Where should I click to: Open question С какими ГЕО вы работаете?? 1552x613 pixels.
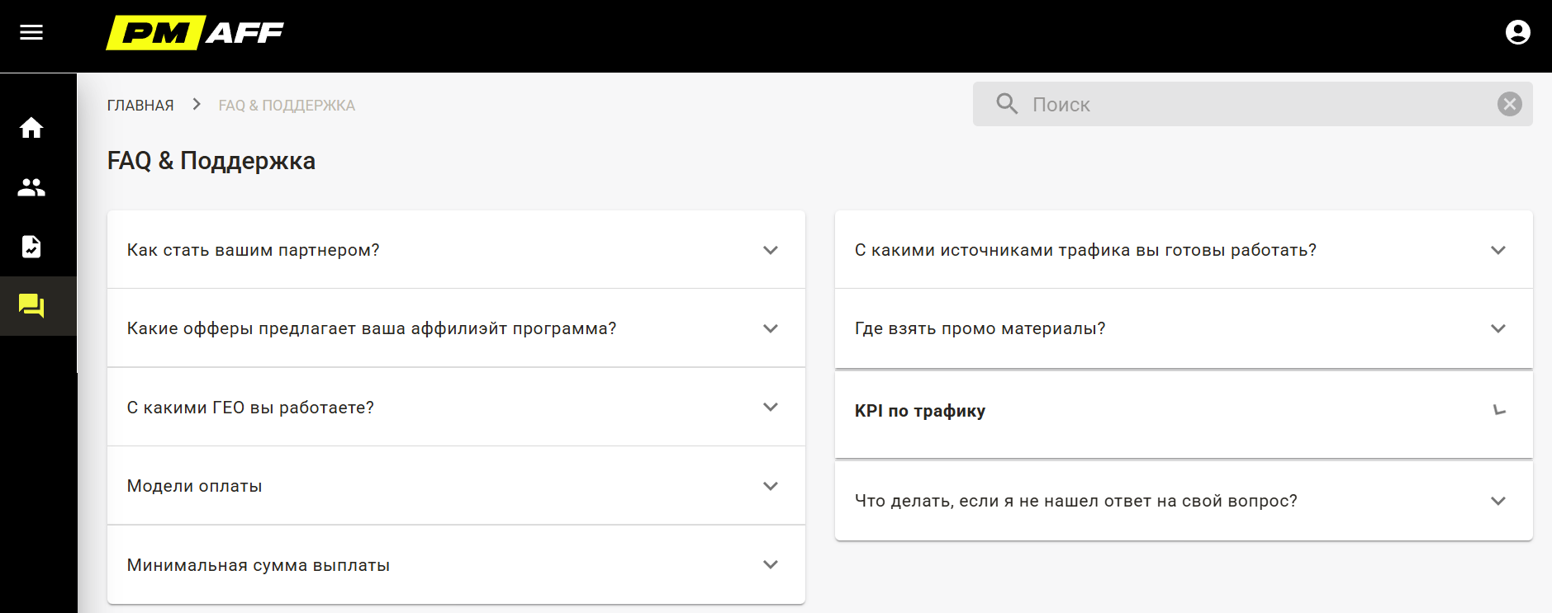pyautogui.click(x=250, y=408)
